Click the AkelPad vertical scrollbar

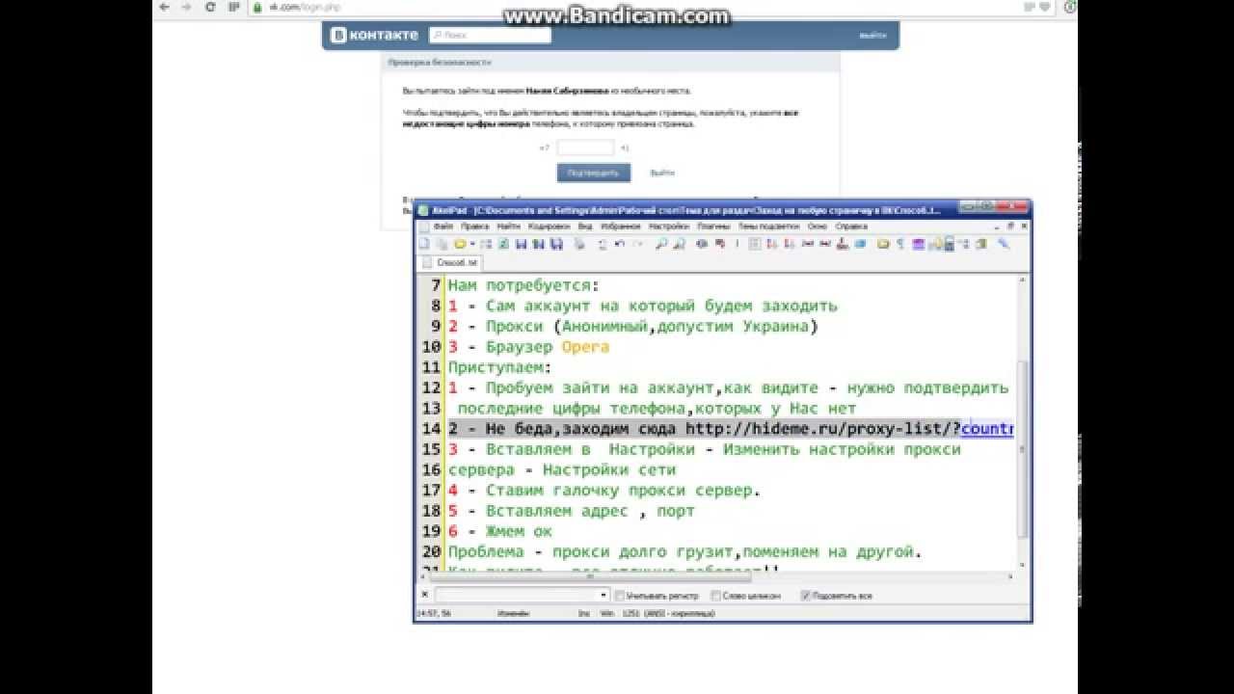click(x=1023, y=424)
